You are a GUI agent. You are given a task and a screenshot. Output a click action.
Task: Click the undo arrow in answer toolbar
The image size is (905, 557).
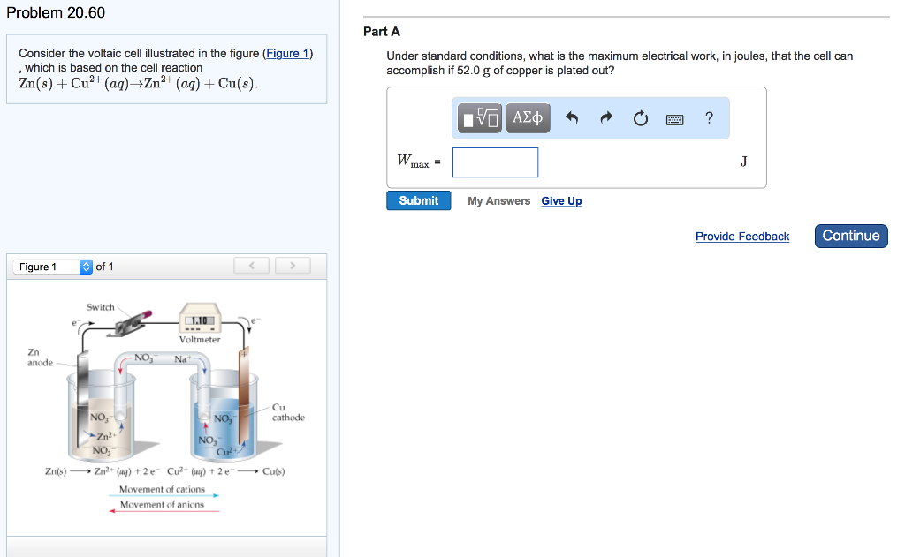[x=572, y=118]
